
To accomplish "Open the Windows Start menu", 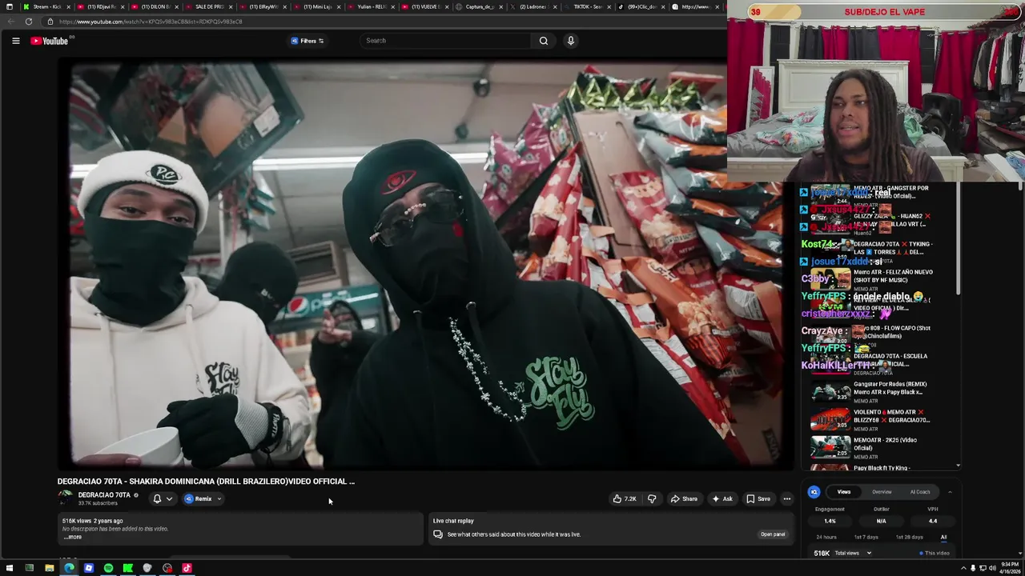I will pyautogui.click(x=10, y=568).
